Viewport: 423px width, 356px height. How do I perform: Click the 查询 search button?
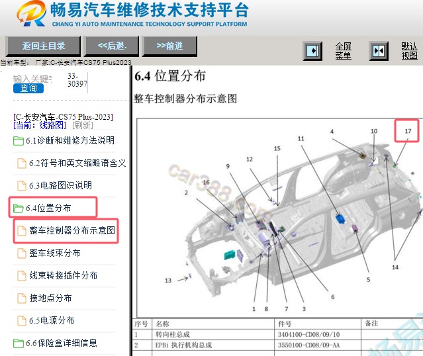pyautogui.click(x=28, y=88)
